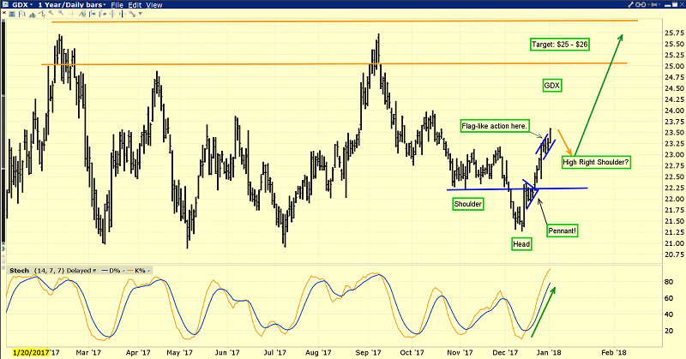Click the 'High Right Shoulder?' annotation box
Image resolution: width=686 pixels, height=359 pixels.
(596, 161)
